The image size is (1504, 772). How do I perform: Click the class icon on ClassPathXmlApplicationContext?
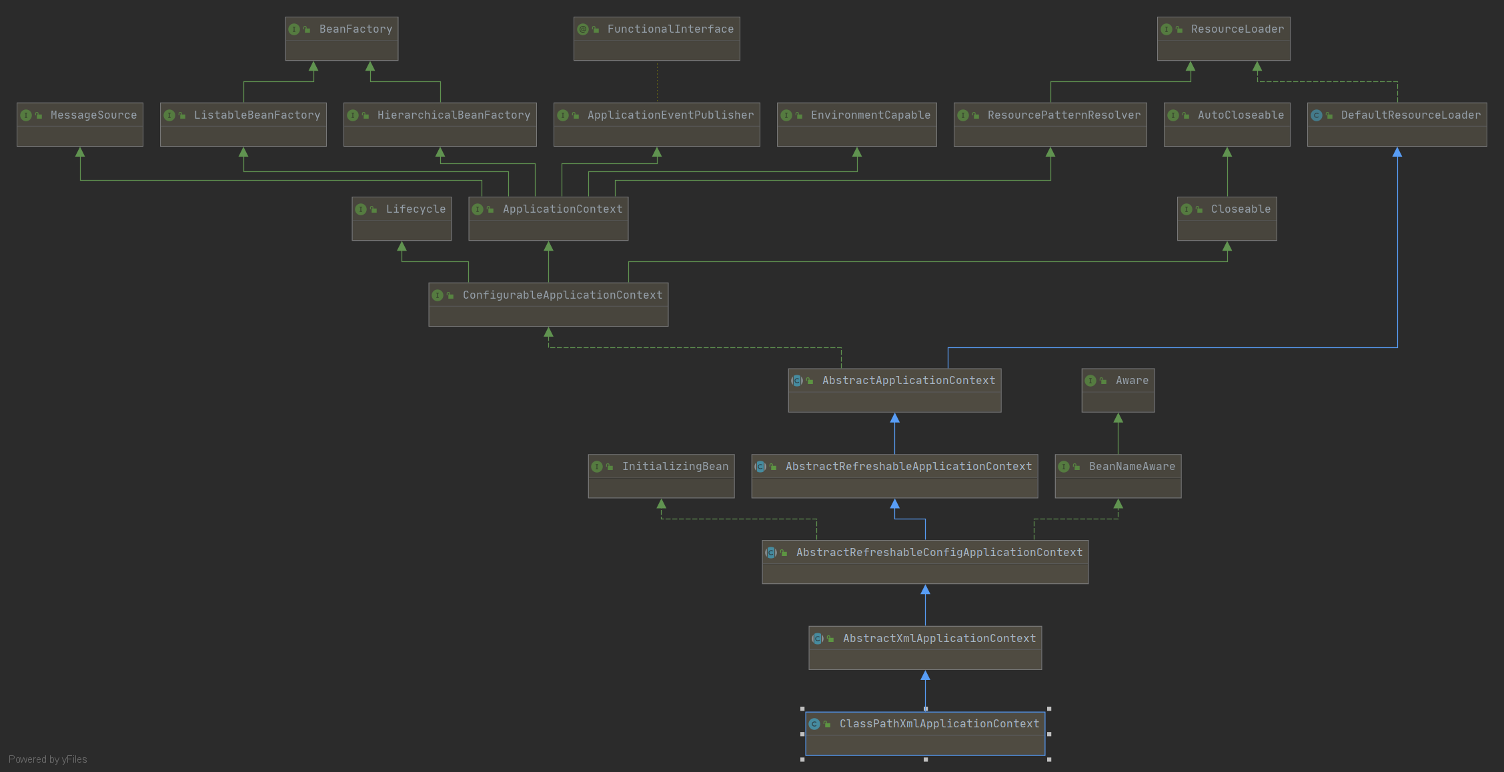click(x=814, y=724)
